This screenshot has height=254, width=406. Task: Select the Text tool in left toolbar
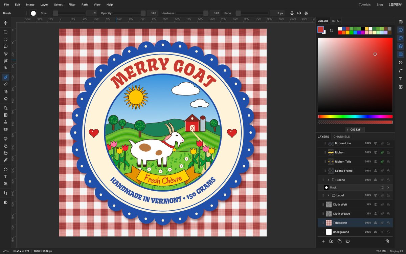(x=5, y=176)
